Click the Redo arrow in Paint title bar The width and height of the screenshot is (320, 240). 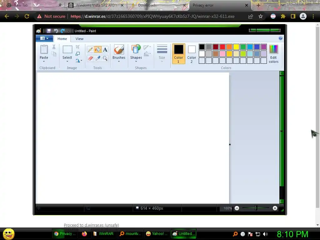(x=62, y=31)
